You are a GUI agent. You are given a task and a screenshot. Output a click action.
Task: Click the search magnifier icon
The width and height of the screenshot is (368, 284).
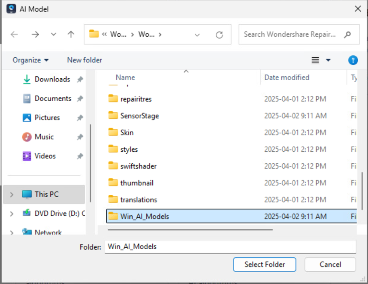tap(347, 35)
